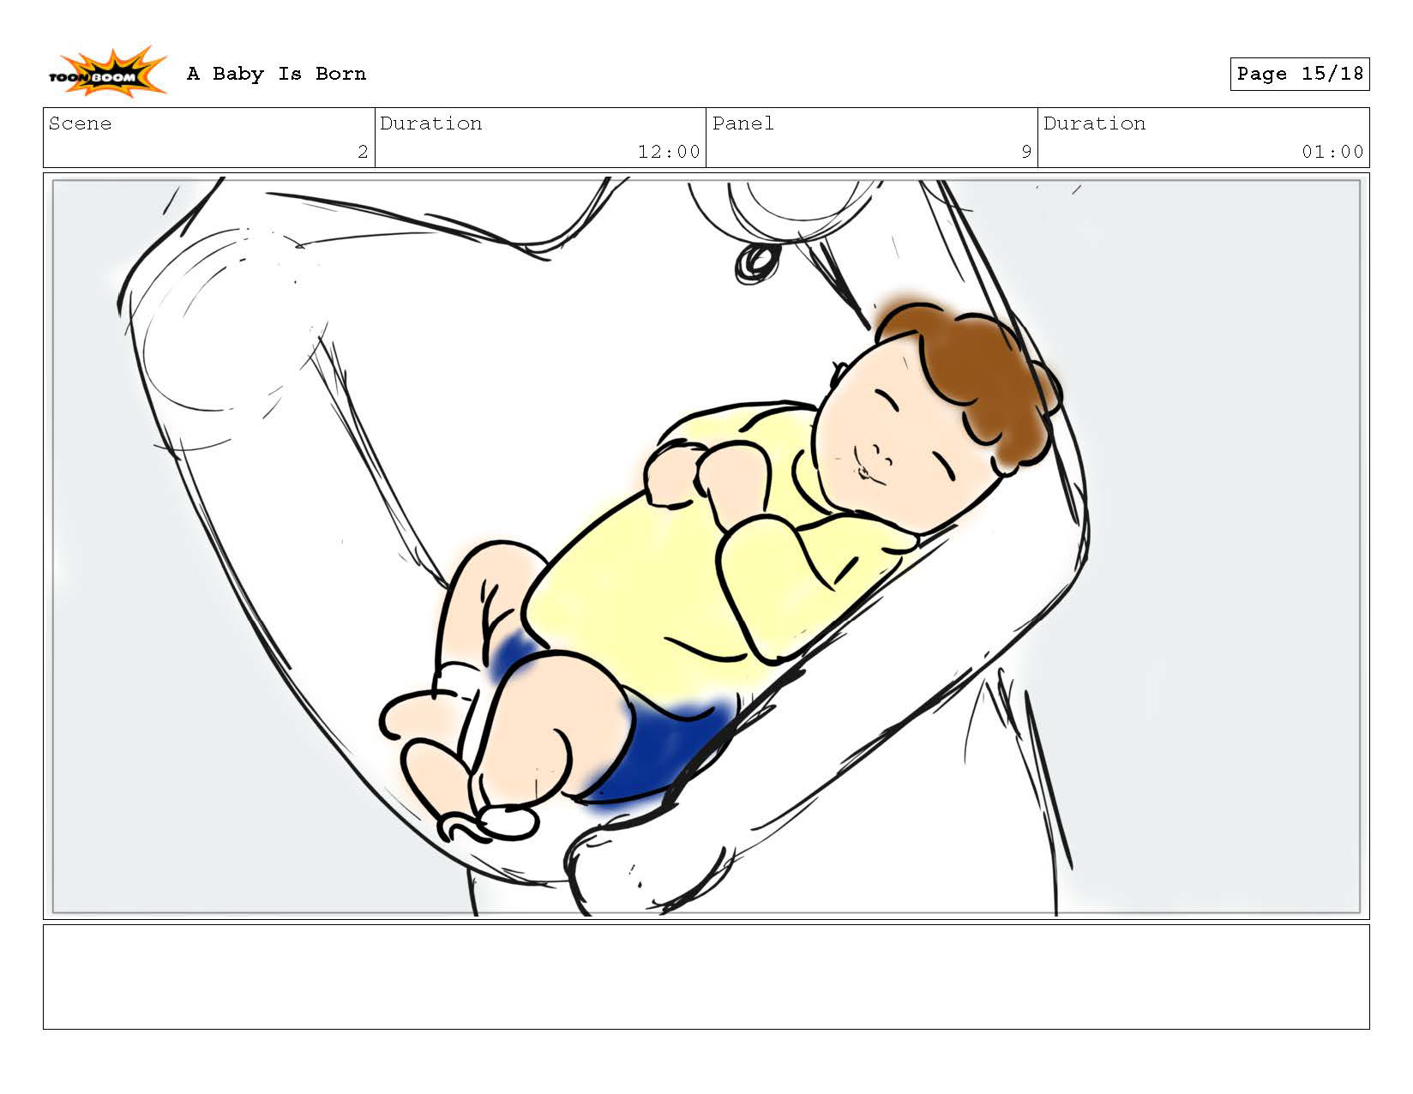Image resolution: width=1413 pixels, height=1094 pixels.
Task: Select the title 'A Baby Is Born'
Action: [x=276, y=74]
